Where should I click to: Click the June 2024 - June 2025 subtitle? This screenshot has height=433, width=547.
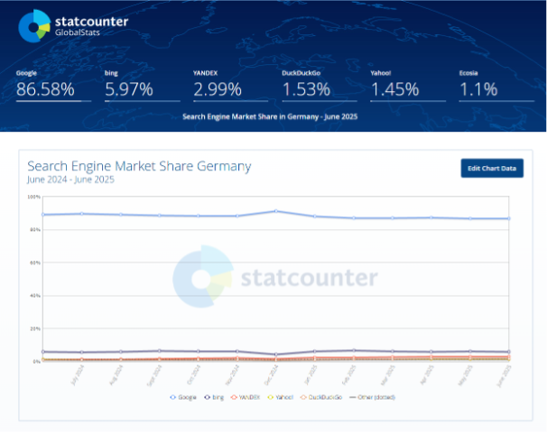coord(70,180)
